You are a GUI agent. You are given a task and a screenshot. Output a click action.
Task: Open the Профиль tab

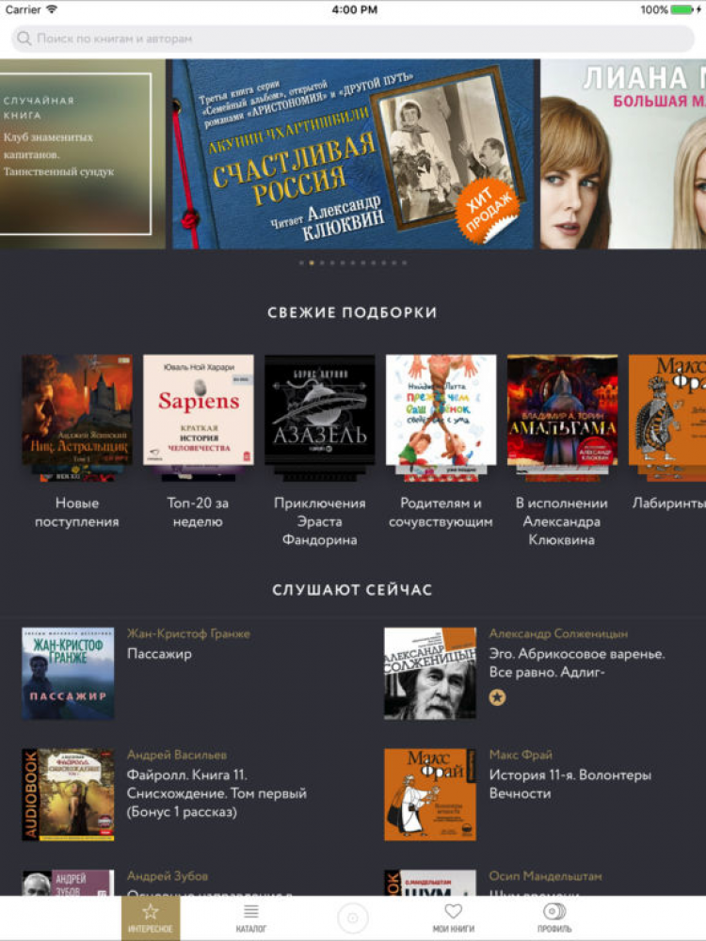click(x=554, y=918)
